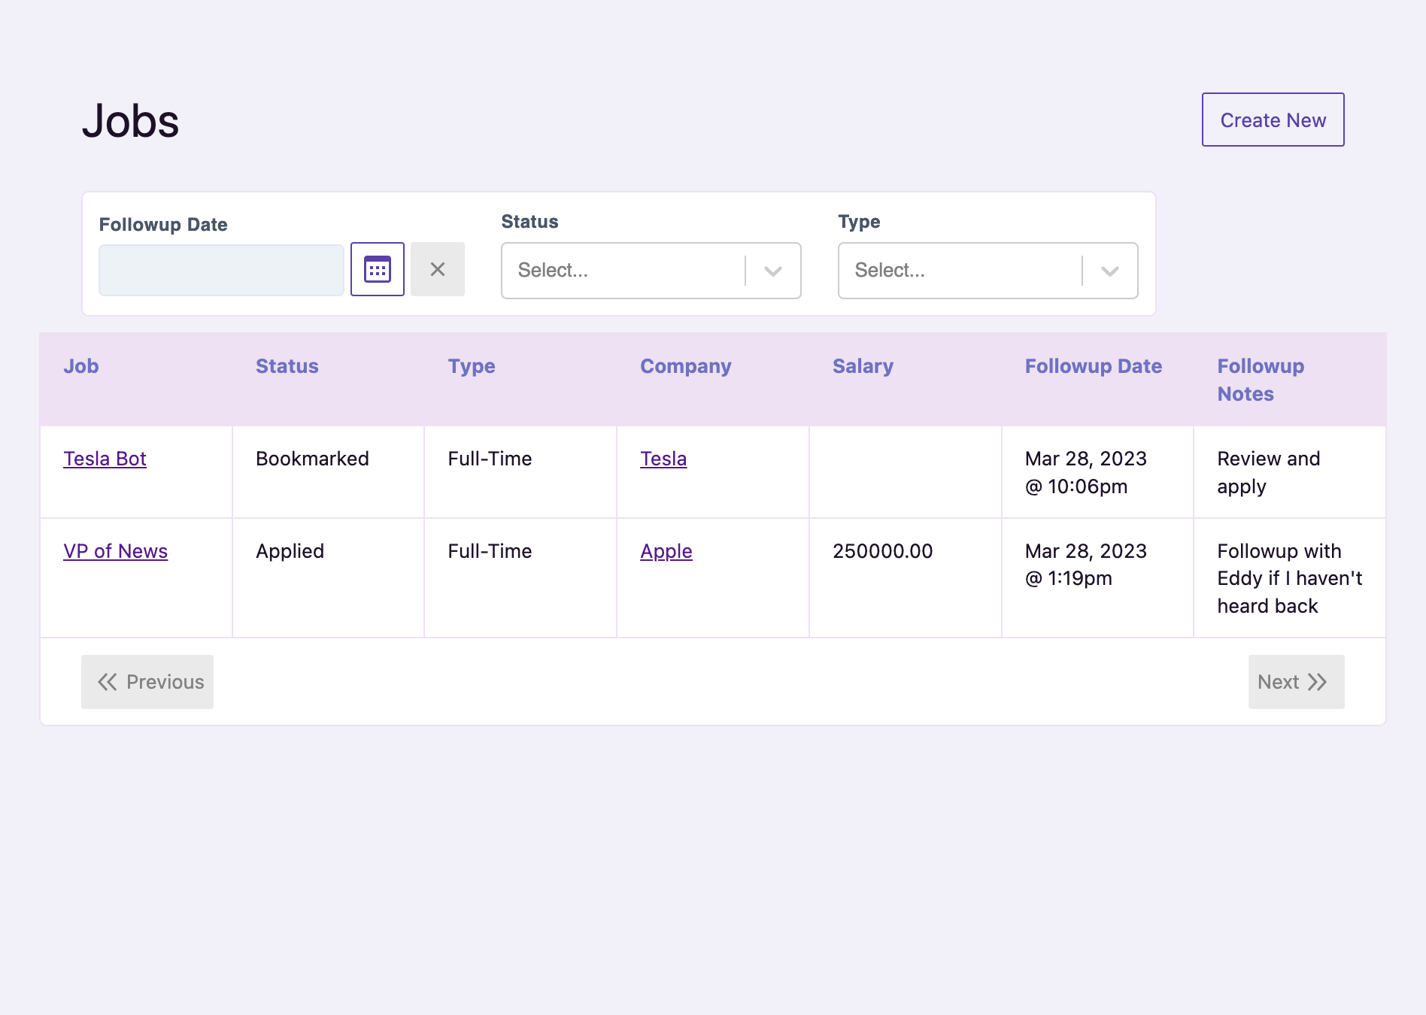
Task: Open the Tesla Bot job link
Action: (x=105, y=459)
